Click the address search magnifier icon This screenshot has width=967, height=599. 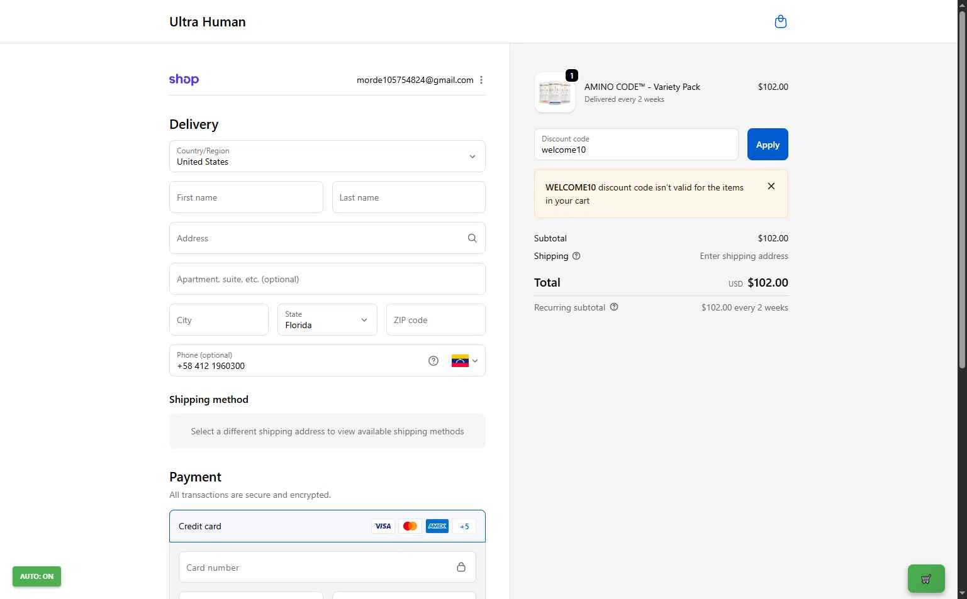click(472, 238)
